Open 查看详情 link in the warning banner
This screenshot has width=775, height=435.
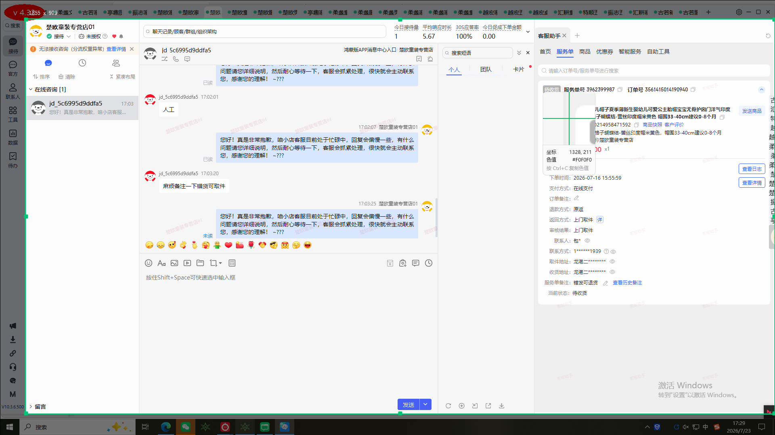pyautogui.click(x=116, y=49)
